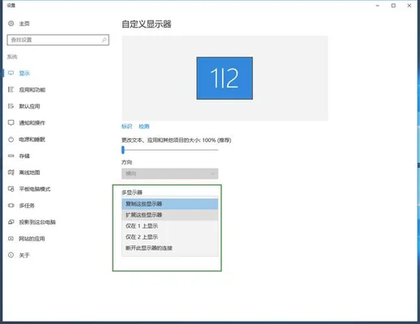Click the 多任务 icon

coord(11,206)
